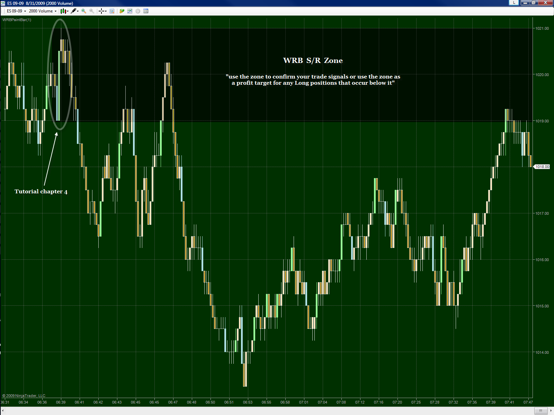Restore down the chart window
554x415 pixels.
point(534,3)
